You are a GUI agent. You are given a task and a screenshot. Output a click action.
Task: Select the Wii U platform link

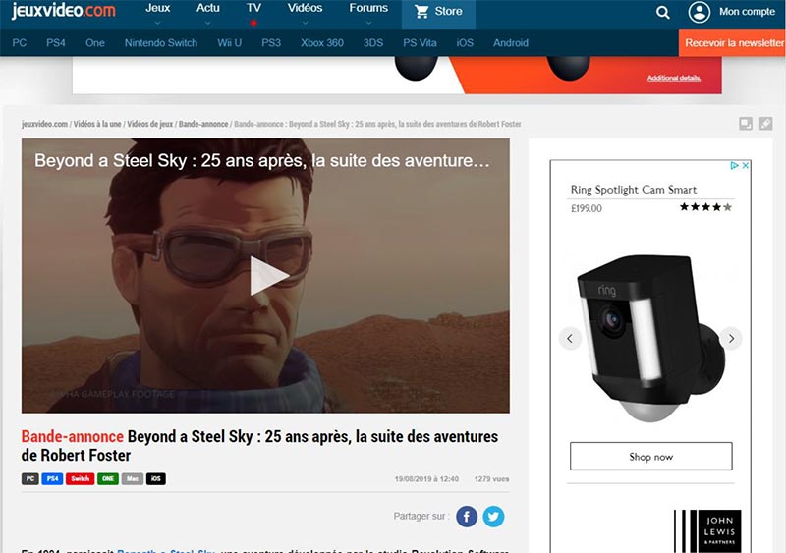coord(230,43)
